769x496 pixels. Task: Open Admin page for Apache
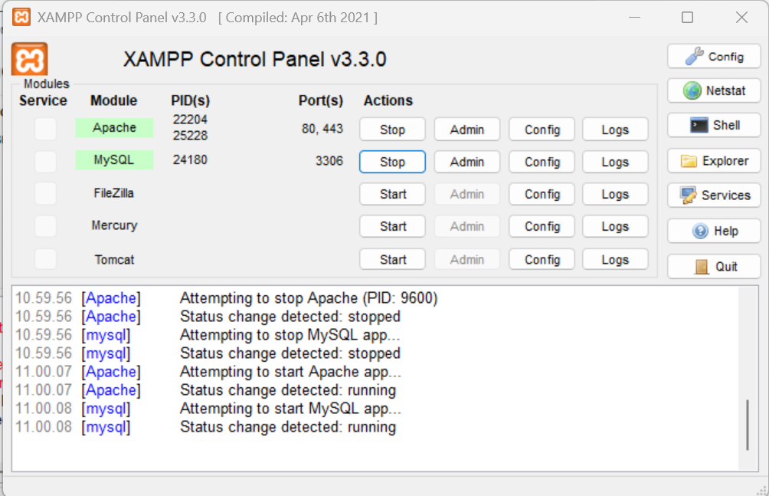tap(466, 130)
